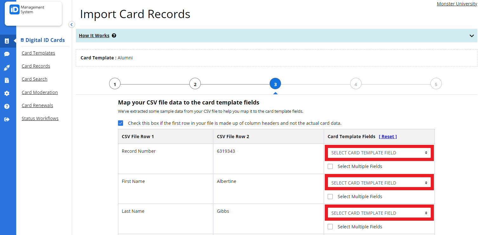The width and height of the screenshot is (478, 235).
Task: Open Card Templates menu item
Action: (38, 53)
